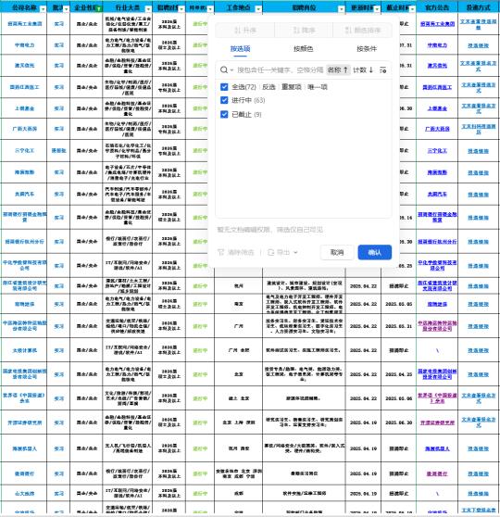Open the filter dropdown on the sixth column header
This screenshot has width=500, height=517.
pos(210,9)
